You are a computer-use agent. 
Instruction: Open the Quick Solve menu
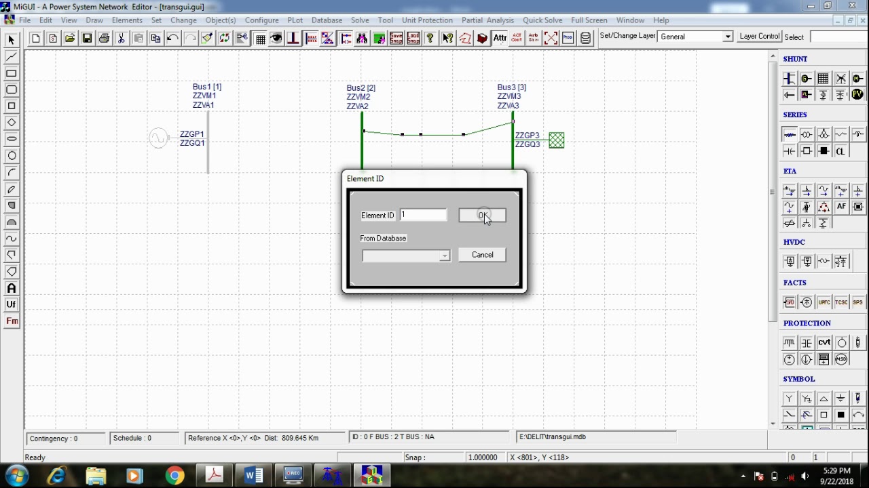tap(542, 20)
